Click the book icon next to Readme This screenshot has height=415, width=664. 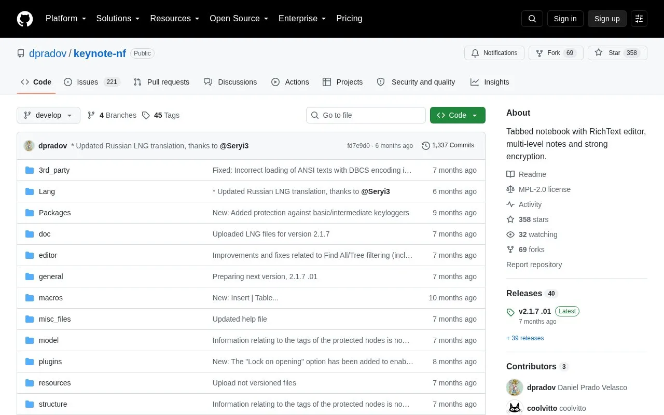tap(510, 174)
